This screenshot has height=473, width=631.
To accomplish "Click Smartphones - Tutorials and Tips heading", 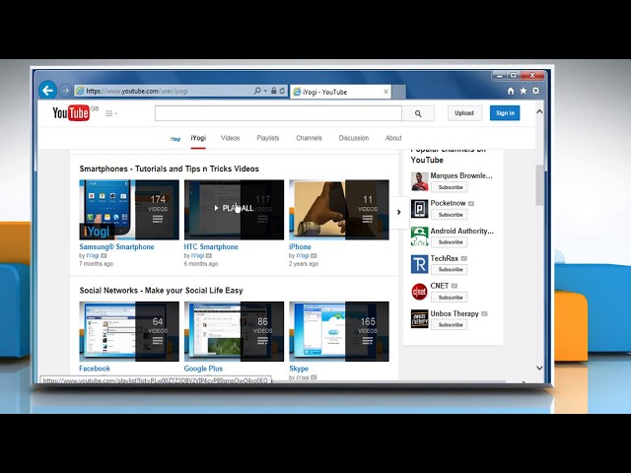I will (x=169, y=169).
